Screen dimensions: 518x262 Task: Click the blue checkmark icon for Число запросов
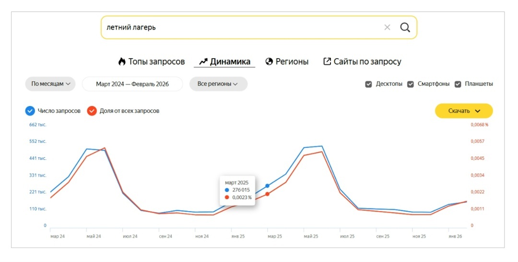point(30,111)
